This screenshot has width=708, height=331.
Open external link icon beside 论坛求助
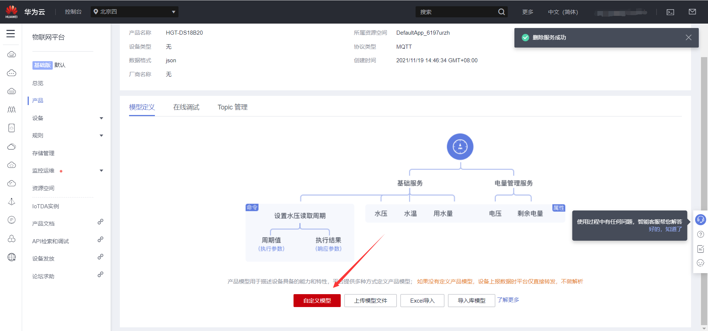[100, 275]
